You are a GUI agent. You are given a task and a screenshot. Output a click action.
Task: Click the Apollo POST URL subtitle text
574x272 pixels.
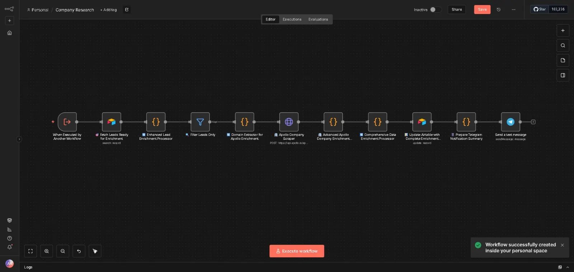[289, 143]
